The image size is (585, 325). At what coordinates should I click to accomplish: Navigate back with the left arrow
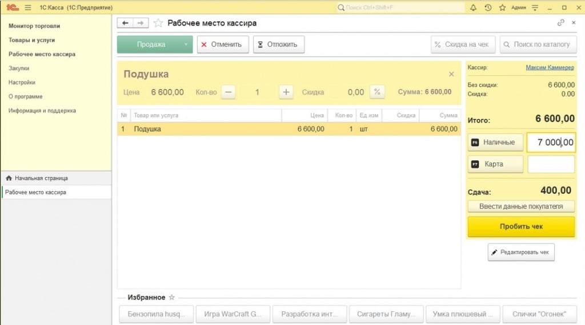coord(125,23)
